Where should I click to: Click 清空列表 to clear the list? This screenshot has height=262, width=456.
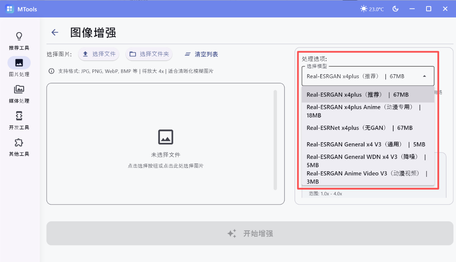[x=201, y=54]
